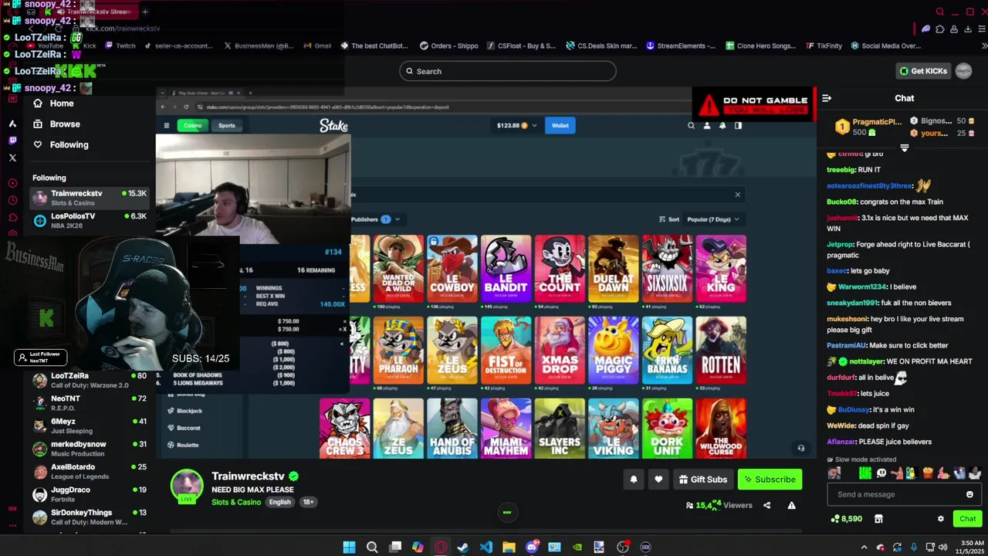This screenshot has height=556, width=988.
Task: Open Duel at Dawn slot game
Action: 613,269
